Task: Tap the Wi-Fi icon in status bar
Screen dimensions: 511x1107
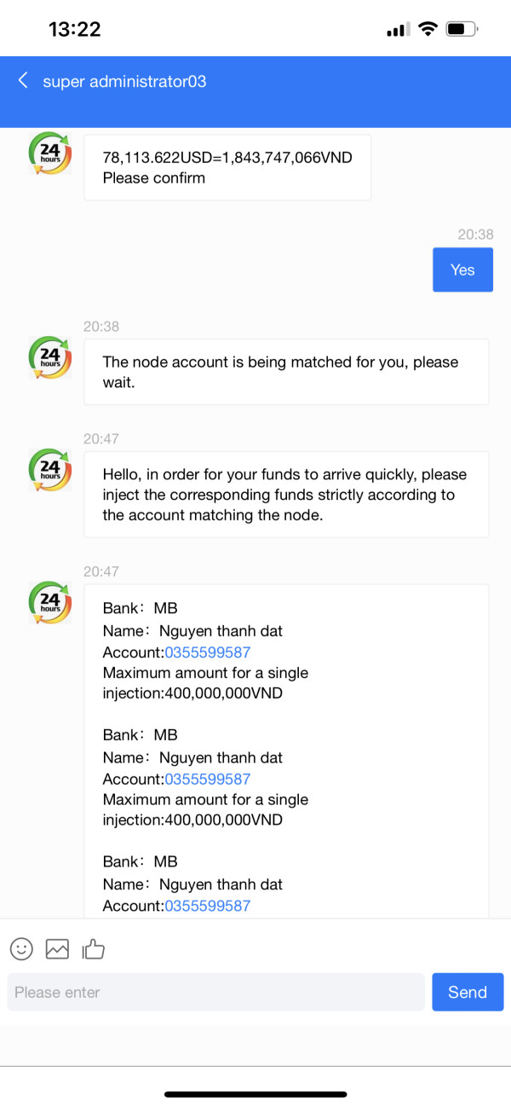Action: pyautogui.click(x=426, y=30)
